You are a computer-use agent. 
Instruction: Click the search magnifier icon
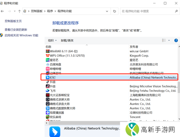(x=176, y=11)
